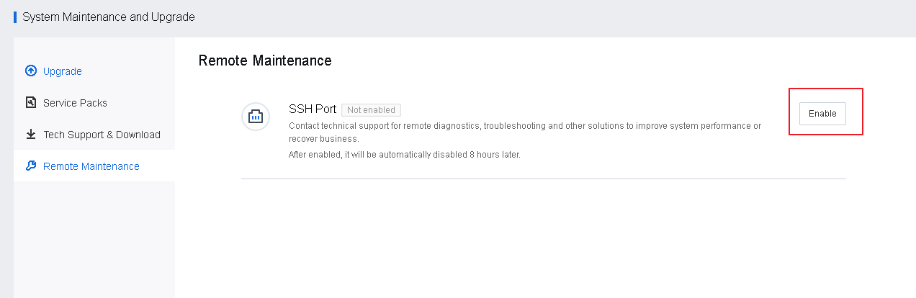Viewport: 916px width, 298px height.
Task: Click the SSH Port network icon
Action: tap(255, 117)
